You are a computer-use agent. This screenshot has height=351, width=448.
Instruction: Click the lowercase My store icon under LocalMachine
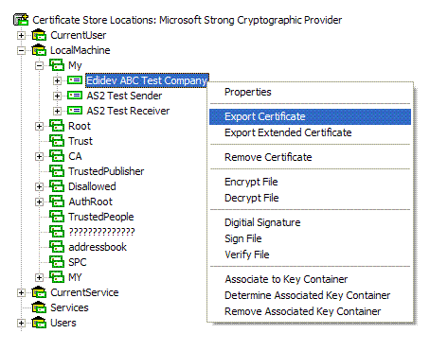pos(57,65)
